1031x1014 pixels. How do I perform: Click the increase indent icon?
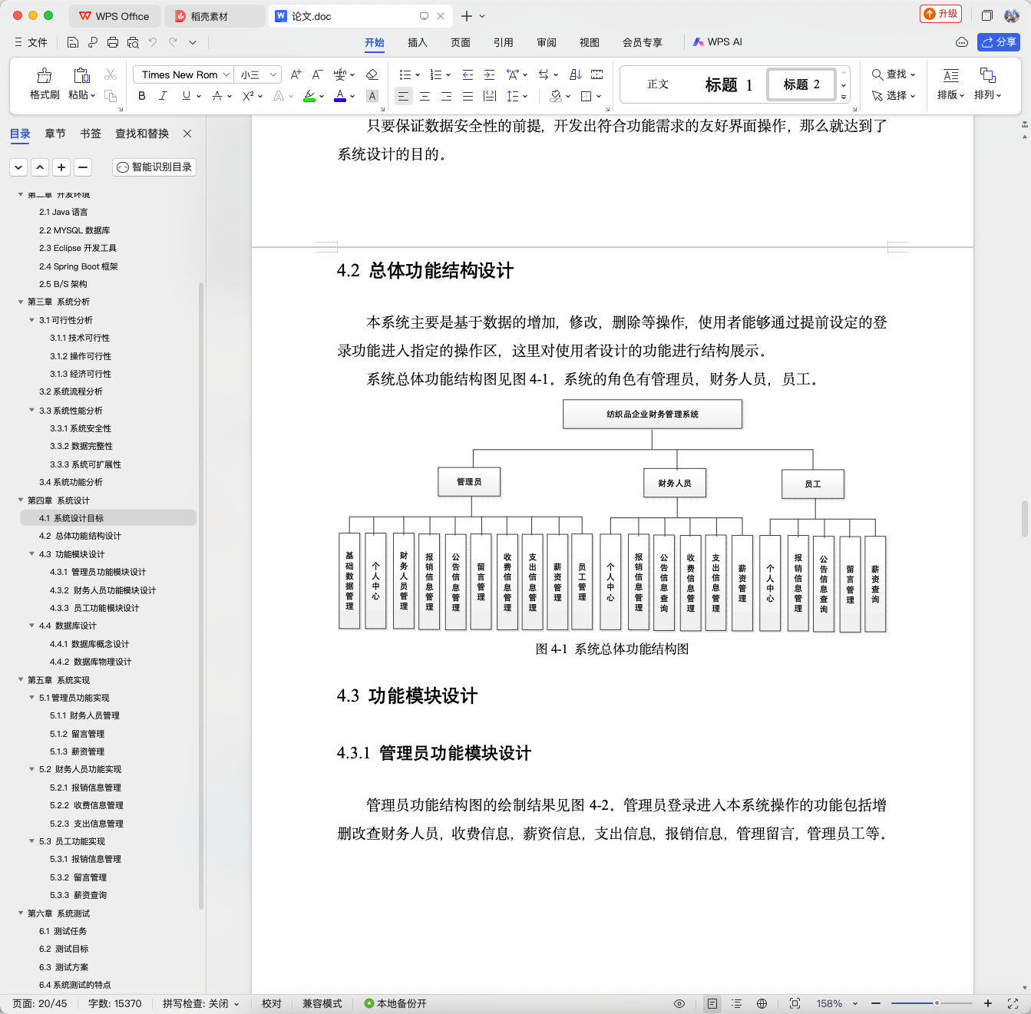[x=489, y=74]
